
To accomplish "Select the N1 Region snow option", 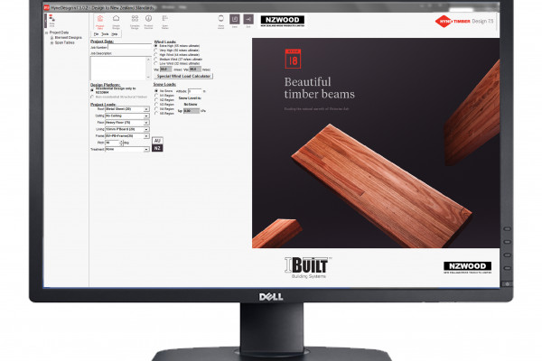I will tap(156, 96).
